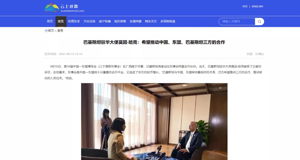
Task: Switch language to 中文
Action: (245, 6)
